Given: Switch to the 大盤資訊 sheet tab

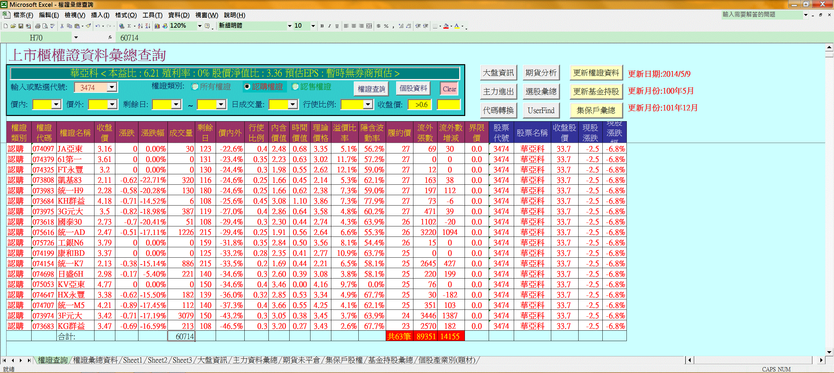Looking at the screenshot, I should [212, 360].
